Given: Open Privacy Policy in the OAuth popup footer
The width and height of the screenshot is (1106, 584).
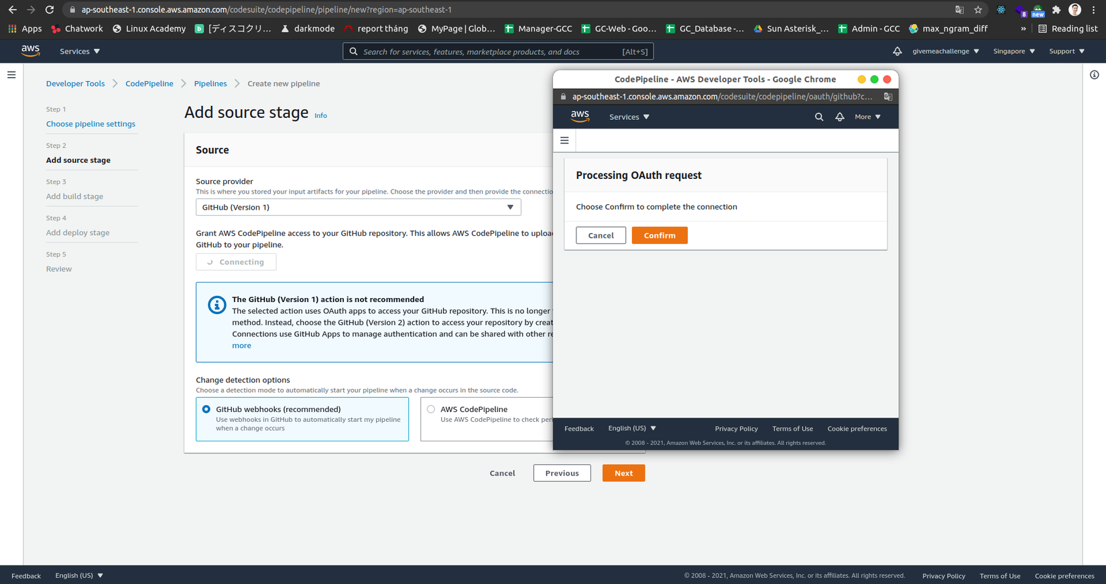Looking at the screenshot, I should (736, 429).
